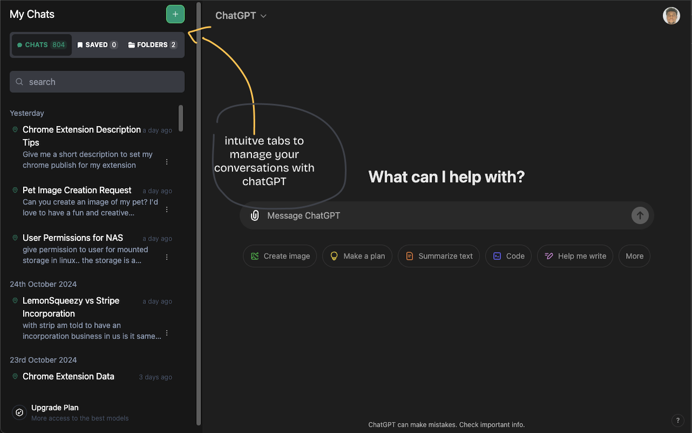Open the ChatGPT model dropdown
Viewport: 692px width, 433px height.
pos(241,16)
